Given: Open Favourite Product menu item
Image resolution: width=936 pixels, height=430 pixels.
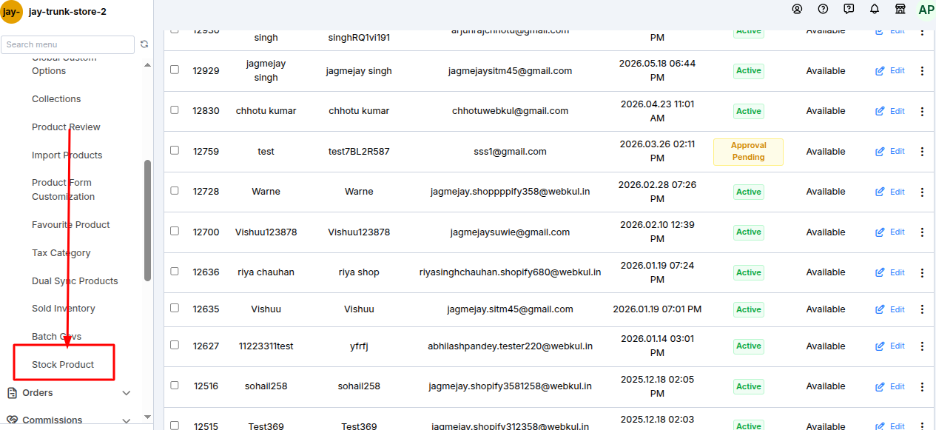Looking at the screenshot, I should click(x=70, y=225).
